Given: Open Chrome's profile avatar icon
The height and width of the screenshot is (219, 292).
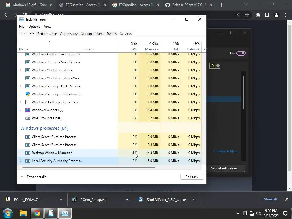Looking at the screenshot, I should 277,15.
